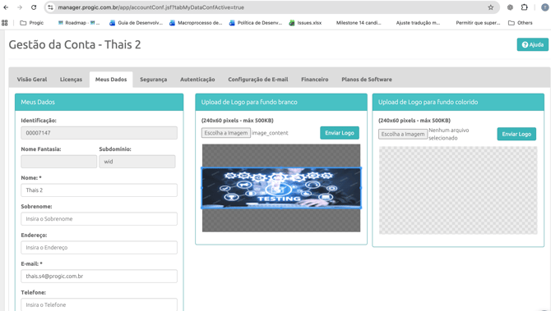Click the empty colored-background logo preview
This screenshot has height=311, width=551.
458,190
